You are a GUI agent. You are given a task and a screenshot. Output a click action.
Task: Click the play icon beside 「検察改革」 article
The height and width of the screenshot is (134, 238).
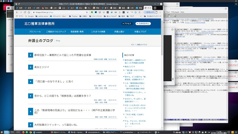click(x=30, y=96)
